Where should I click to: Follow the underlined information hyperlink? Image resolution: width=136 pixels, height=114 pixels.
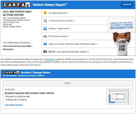click(x=50, y=59)
